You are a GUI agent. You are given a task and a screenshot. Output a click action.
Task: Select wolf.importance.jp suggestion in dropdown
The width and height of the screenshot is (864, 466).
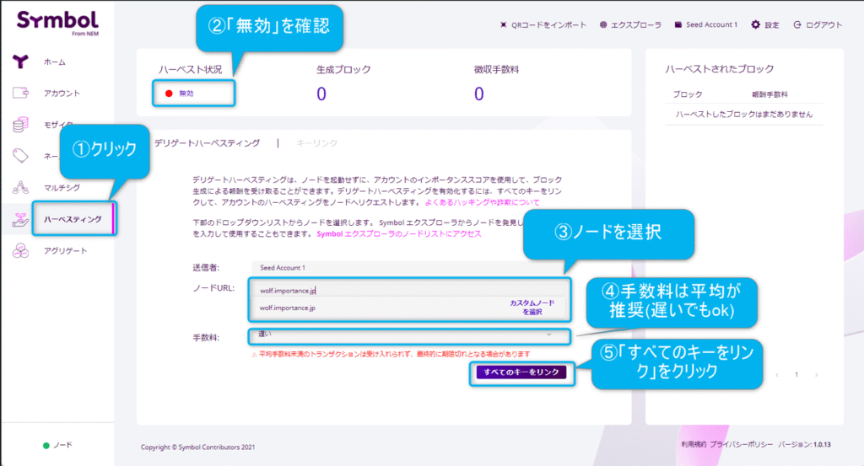coord(288,308)
